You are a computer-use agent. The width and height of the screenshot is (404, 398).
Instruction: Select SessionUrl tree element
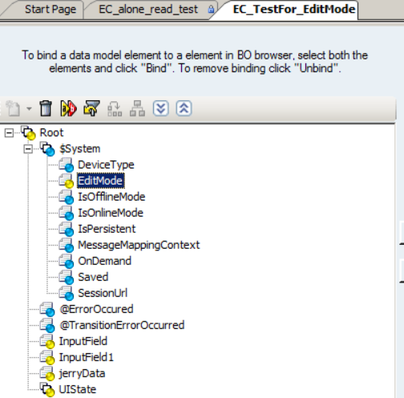pyautogui.click(x=103, y=293)
